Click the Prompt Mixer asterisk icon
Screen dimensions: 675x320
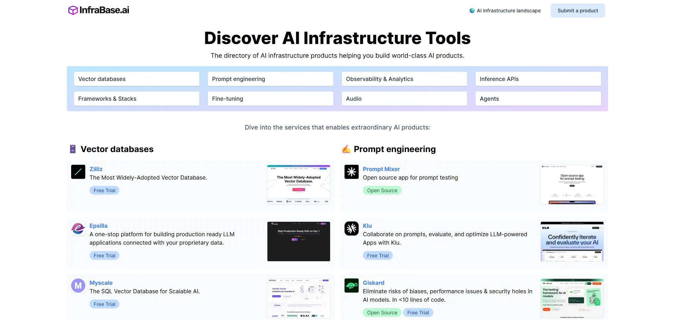[351, 172]
